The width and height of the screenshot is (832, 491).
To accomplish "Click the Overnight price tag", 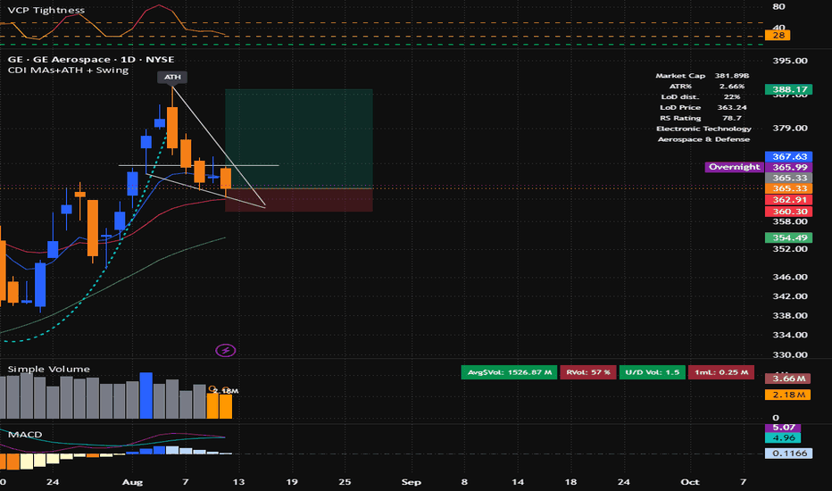I will point(735,167).
